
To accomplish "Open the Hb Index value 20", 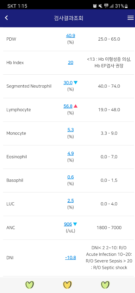I will 70,63.
